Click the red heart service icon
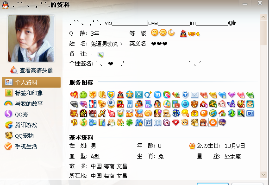 point(175,123)
